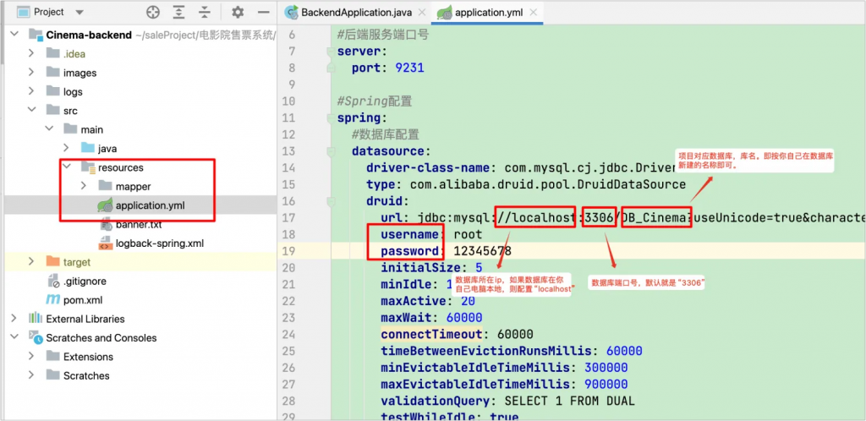866x421 pixels.
Task: Hide the Project panel with minus icon
Action: (261, 13)
